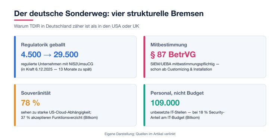Viewport: 280px width, 140px height.
Task: Open the 'Regulatorik geballt' card heading
Action: coord(43,45)
